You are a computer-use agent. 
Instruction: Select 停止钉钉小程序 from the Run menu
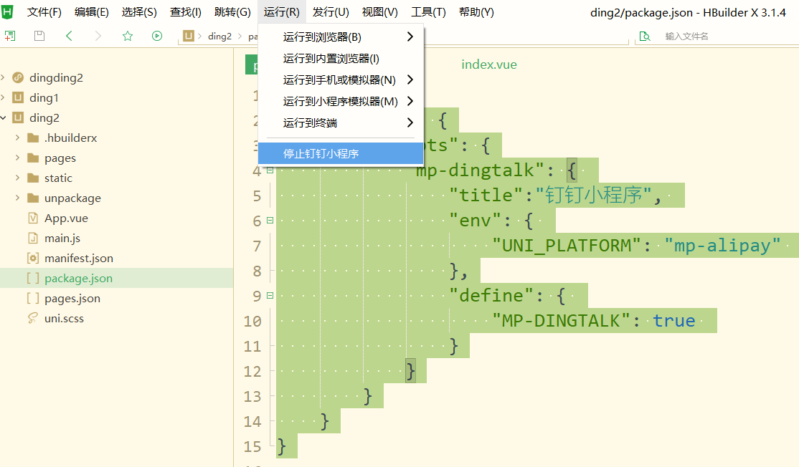(321, 153)
